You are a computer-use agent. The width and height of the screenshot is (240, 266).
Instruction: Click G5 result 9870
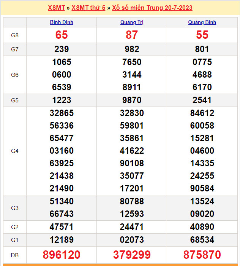tap(132, 100)
